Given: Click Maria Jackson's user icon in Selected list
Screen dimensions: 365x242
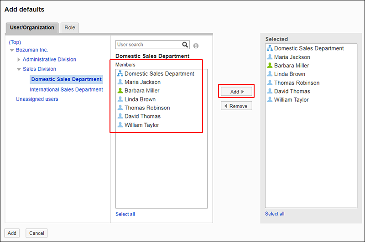Looking at the screenshot, I should tap(270, 57).
